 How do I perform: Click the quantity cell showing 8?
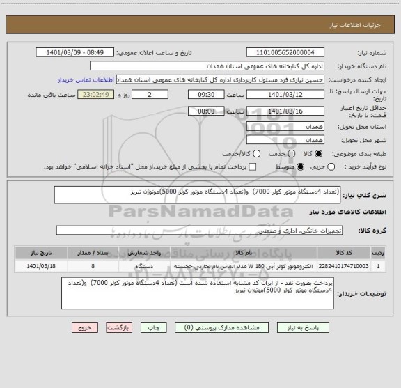coord(93,266)
